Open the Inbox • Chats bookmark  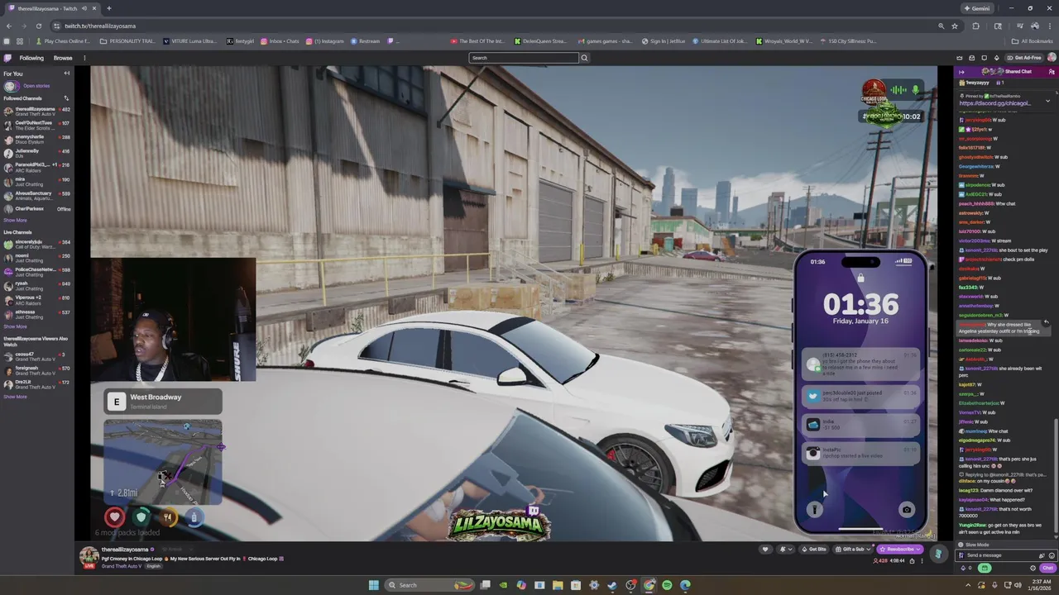(280, 40)
